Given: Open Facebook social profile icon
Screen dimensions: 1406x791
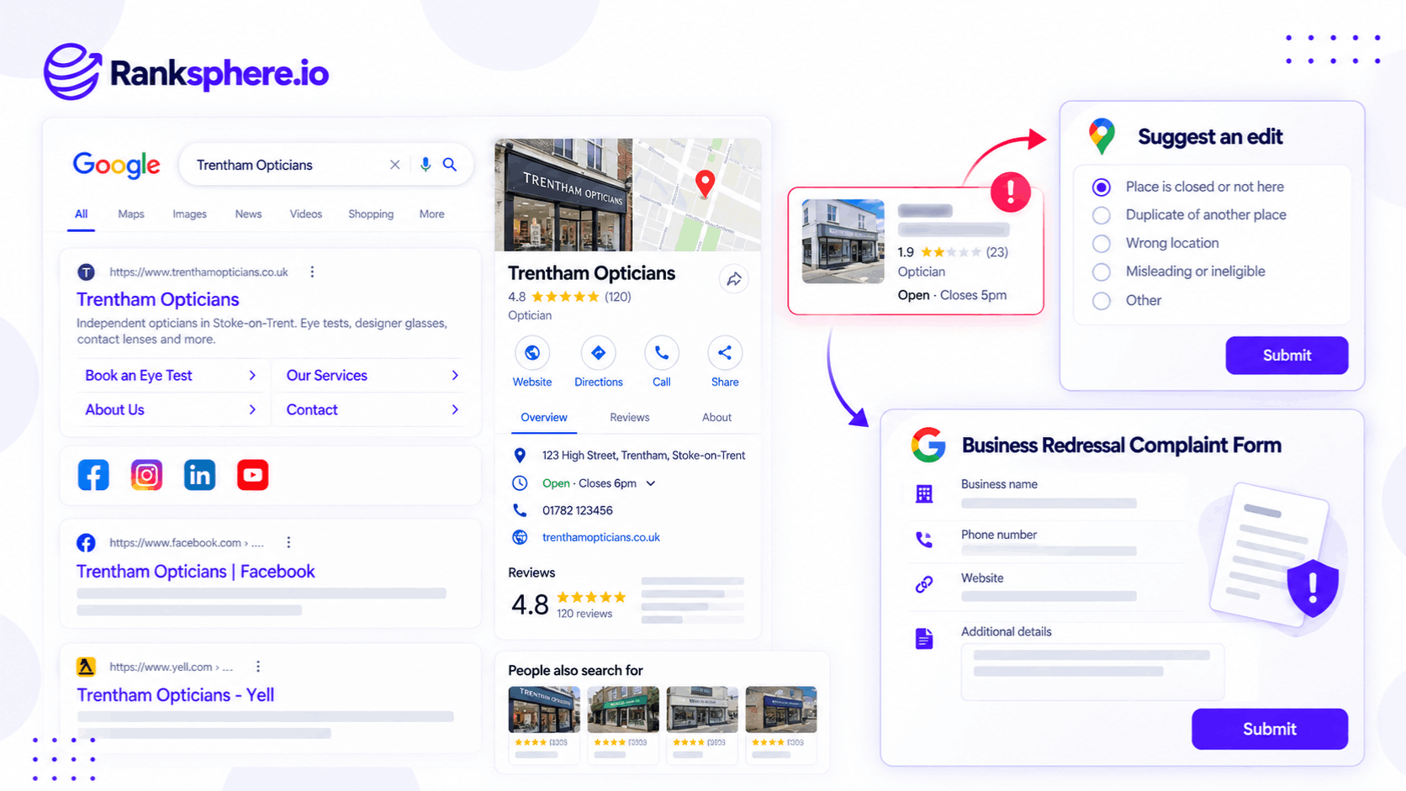Looking at the screenshot, I should pos(93,475).
